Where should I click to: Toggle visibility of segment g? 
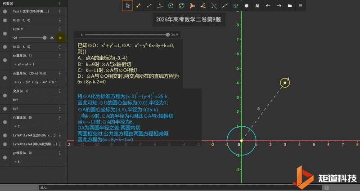(5, 157)
